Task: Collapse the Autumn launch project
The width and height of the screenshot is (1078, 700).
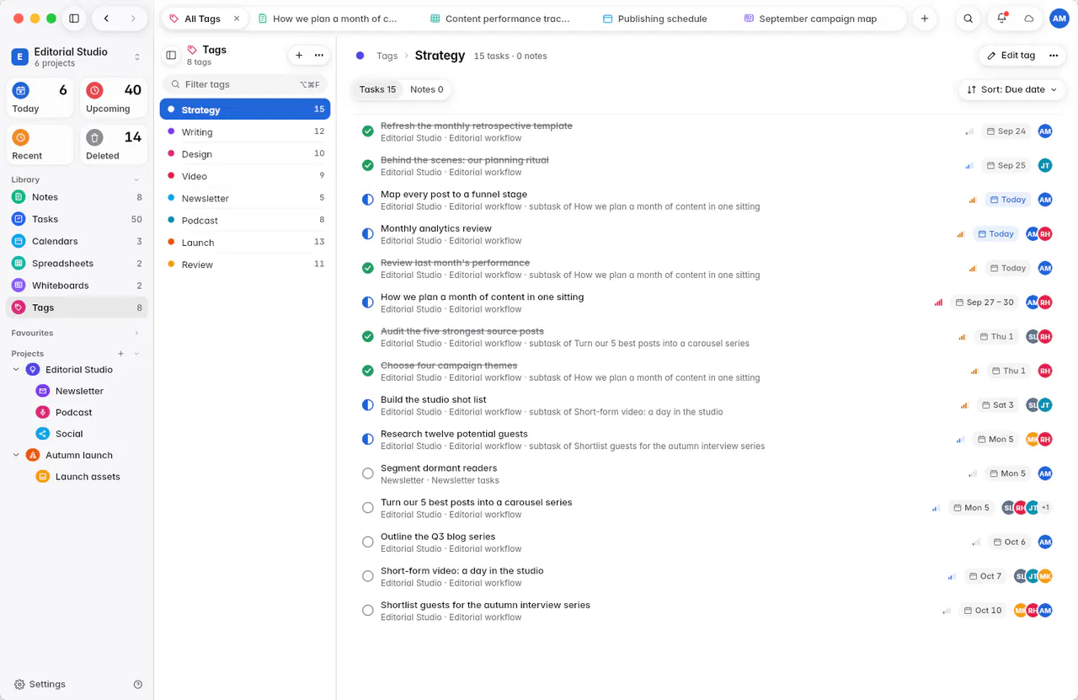Action: [16, 455]
